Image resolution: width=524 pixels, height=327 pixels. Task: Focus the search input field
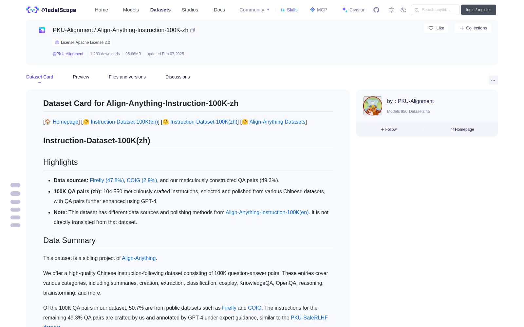tap(435, 10)
